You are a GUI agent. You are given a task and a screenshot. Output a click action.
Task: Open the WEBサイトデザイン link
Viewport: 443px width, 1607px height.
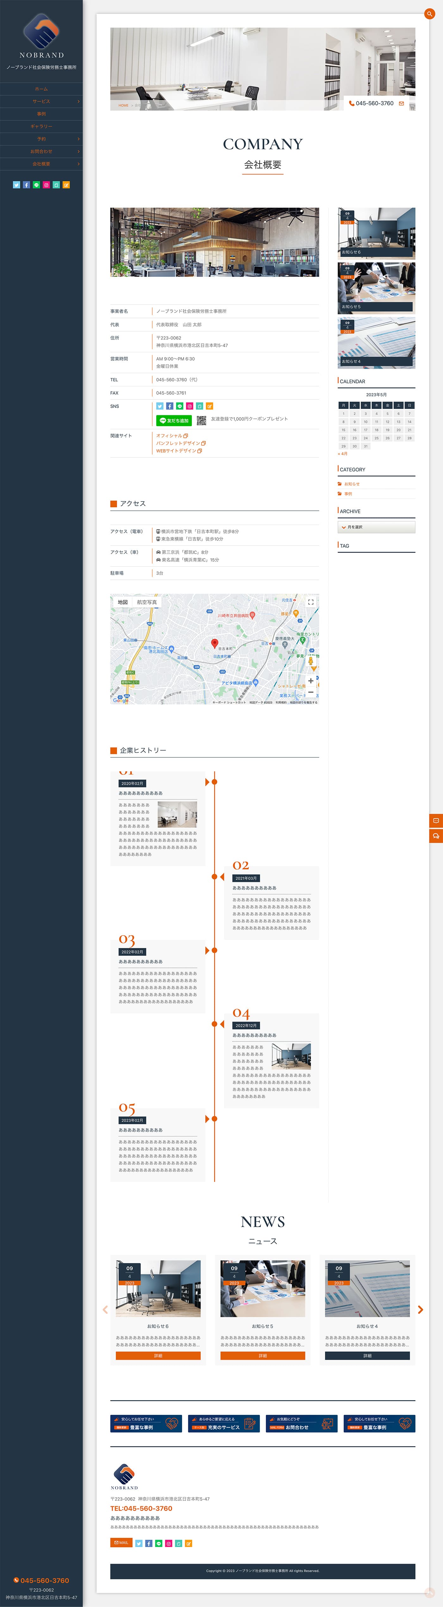click(179, 451)
